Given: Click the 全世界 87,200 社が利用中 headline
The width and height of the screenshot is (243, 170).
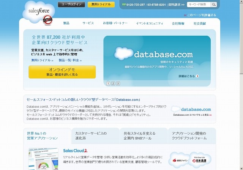Looking at the screenshot, I should click(x=58, y=37).
